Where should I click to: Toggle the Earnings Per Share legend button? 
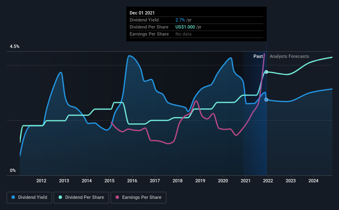tap(138, 198)
